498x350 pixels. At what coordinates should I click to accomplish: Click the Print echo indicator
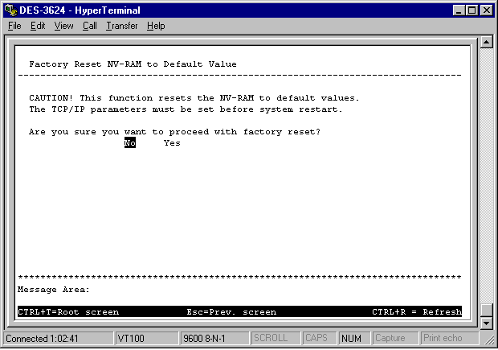(x=443, y=338)
